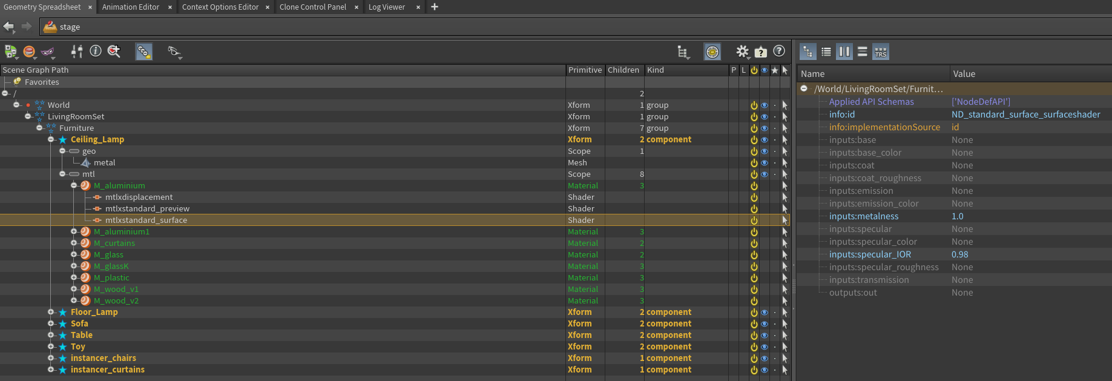This screenshot has height=381, width=1112.
Task: Collapse the Ceiling_Lamp node
Action: pyautogui.click(x=51, y=139)
